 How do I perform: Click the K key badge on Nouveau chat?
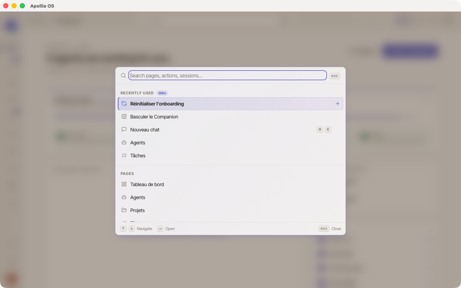328,130
